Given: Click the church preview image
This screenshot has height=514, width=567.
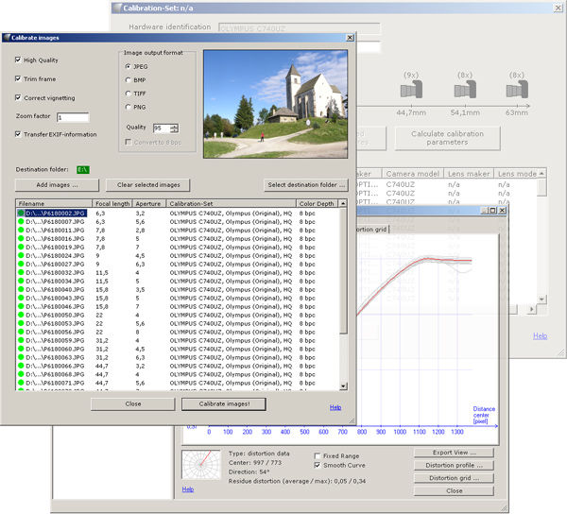Looking at the screenshot, I should tap(276, 104).
